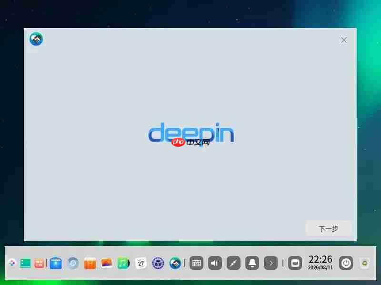Expand the tray with the arrow icon

coord(271,263)
